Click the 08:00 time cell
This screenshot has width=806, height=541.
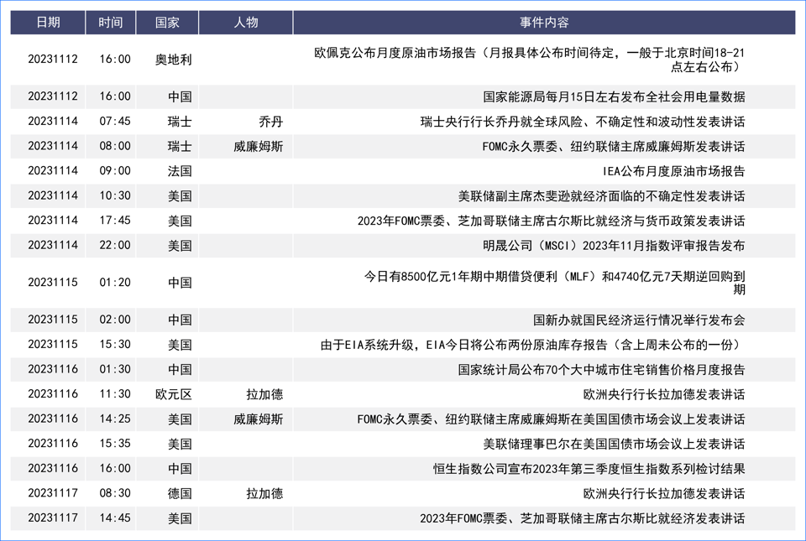[115, 146]
